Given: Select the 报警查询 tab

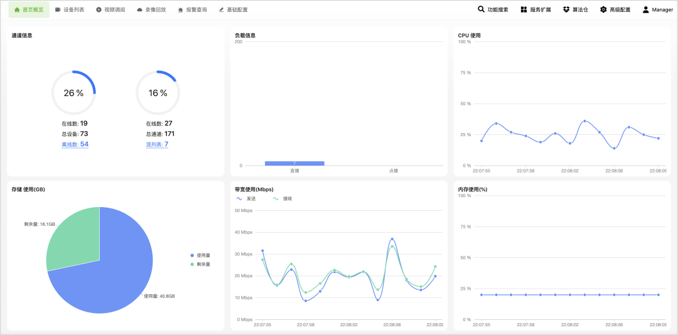Looking at the screenshot, I should [192, 9].
